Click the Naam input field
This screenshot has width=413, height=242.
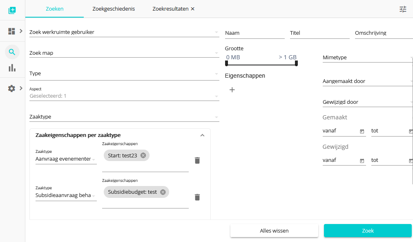pos(254,33)
